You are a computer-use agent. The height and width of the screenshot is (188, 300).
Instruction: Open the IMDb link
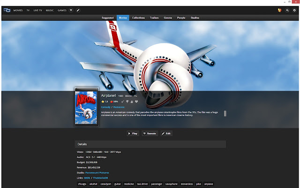(87, 178)
